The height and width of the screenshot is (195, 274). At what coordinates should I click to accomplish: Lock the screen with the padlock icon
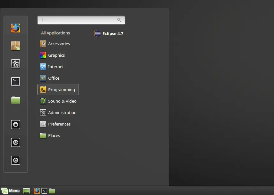(16, 125)
